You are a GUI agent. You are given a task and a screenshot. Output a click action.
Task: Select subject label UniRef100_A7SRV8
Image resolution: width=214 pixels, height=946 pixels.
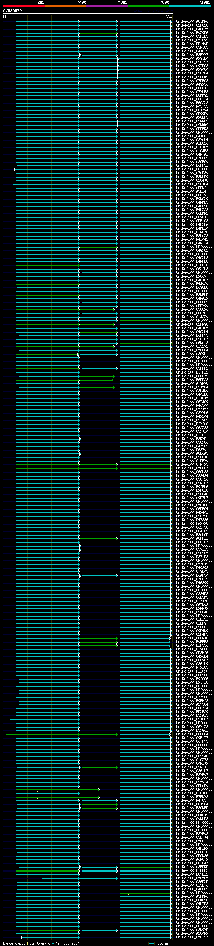[x=192, y=383]
